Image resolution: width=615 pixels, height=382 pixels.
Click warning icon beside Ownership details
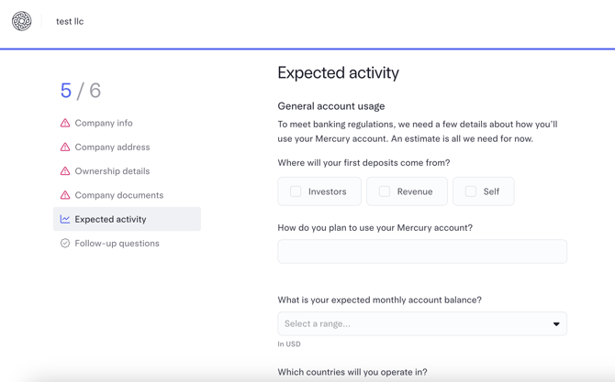pos(65,171)
